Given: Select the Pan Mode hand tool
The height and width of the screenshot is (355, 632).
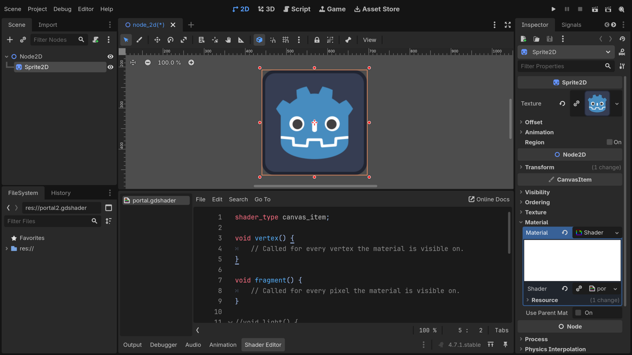Looking at the screenshot, I should pos(228,40).
